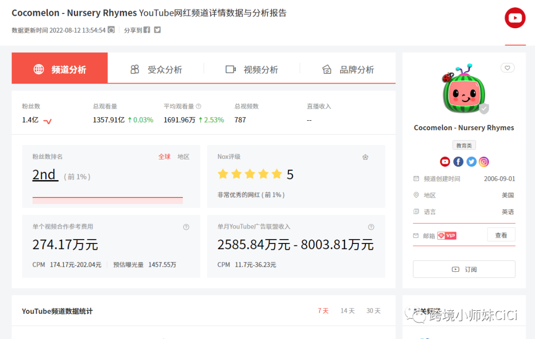The width and height of the screenshot is (535, 339).
Task: Open the 视频分析 tab
Action: [252, 70]
